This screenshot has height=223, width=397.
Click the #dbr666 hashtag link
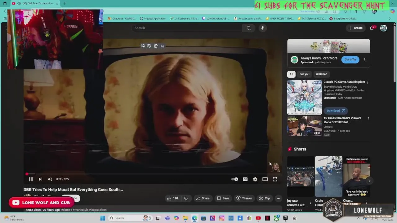point(66,210)
